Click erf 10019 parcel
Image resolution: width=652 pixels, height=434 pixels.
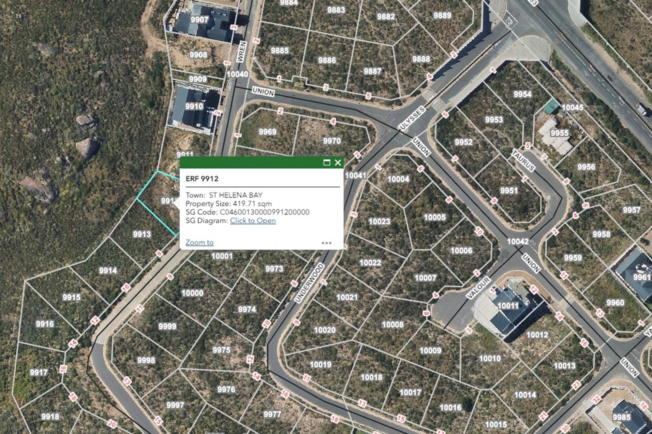[x=320, y=364]
